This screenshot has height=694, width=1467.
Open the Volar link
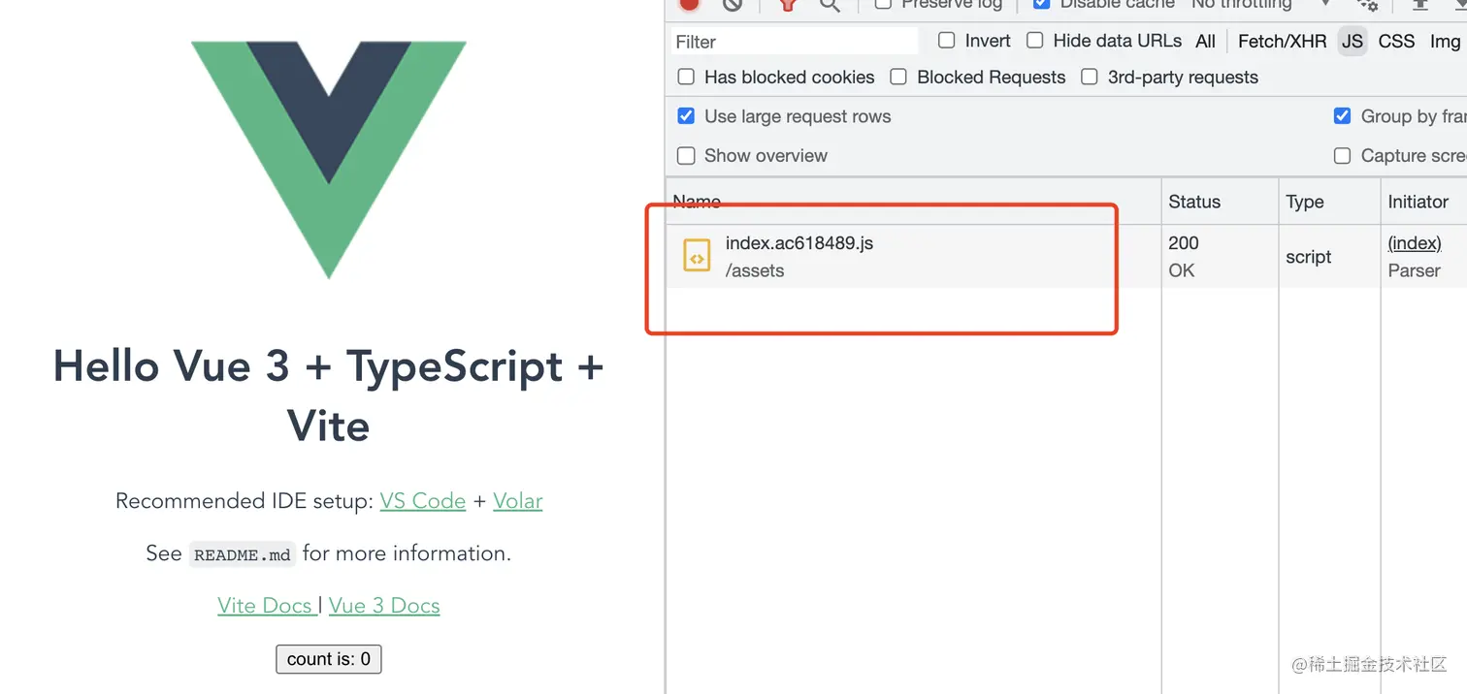coord(518,501)
